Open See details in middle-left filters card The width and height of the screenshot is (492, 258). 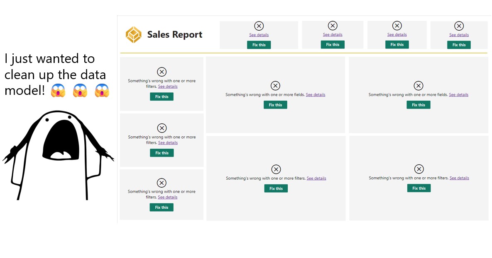[x=168, y=143]
